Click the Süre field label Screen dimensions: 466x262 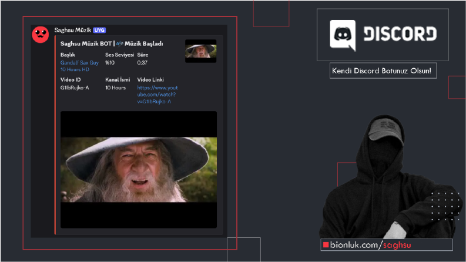point(143,55)
